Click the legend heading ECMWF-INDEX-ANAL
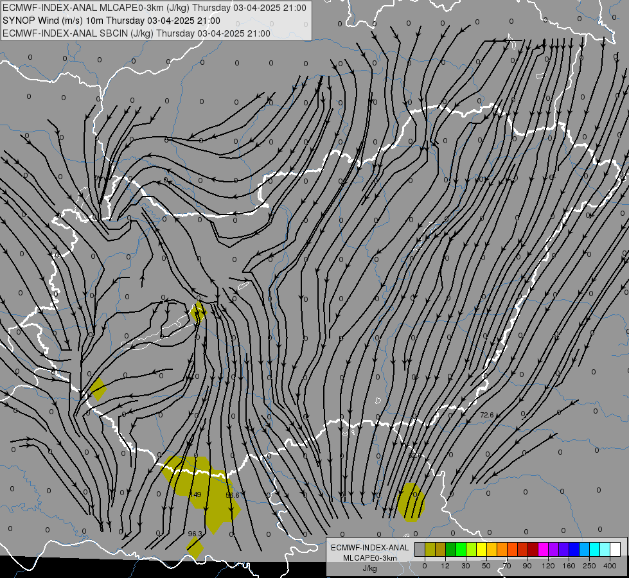Screen dimensions: 629x578 click(x=370, y=548)
